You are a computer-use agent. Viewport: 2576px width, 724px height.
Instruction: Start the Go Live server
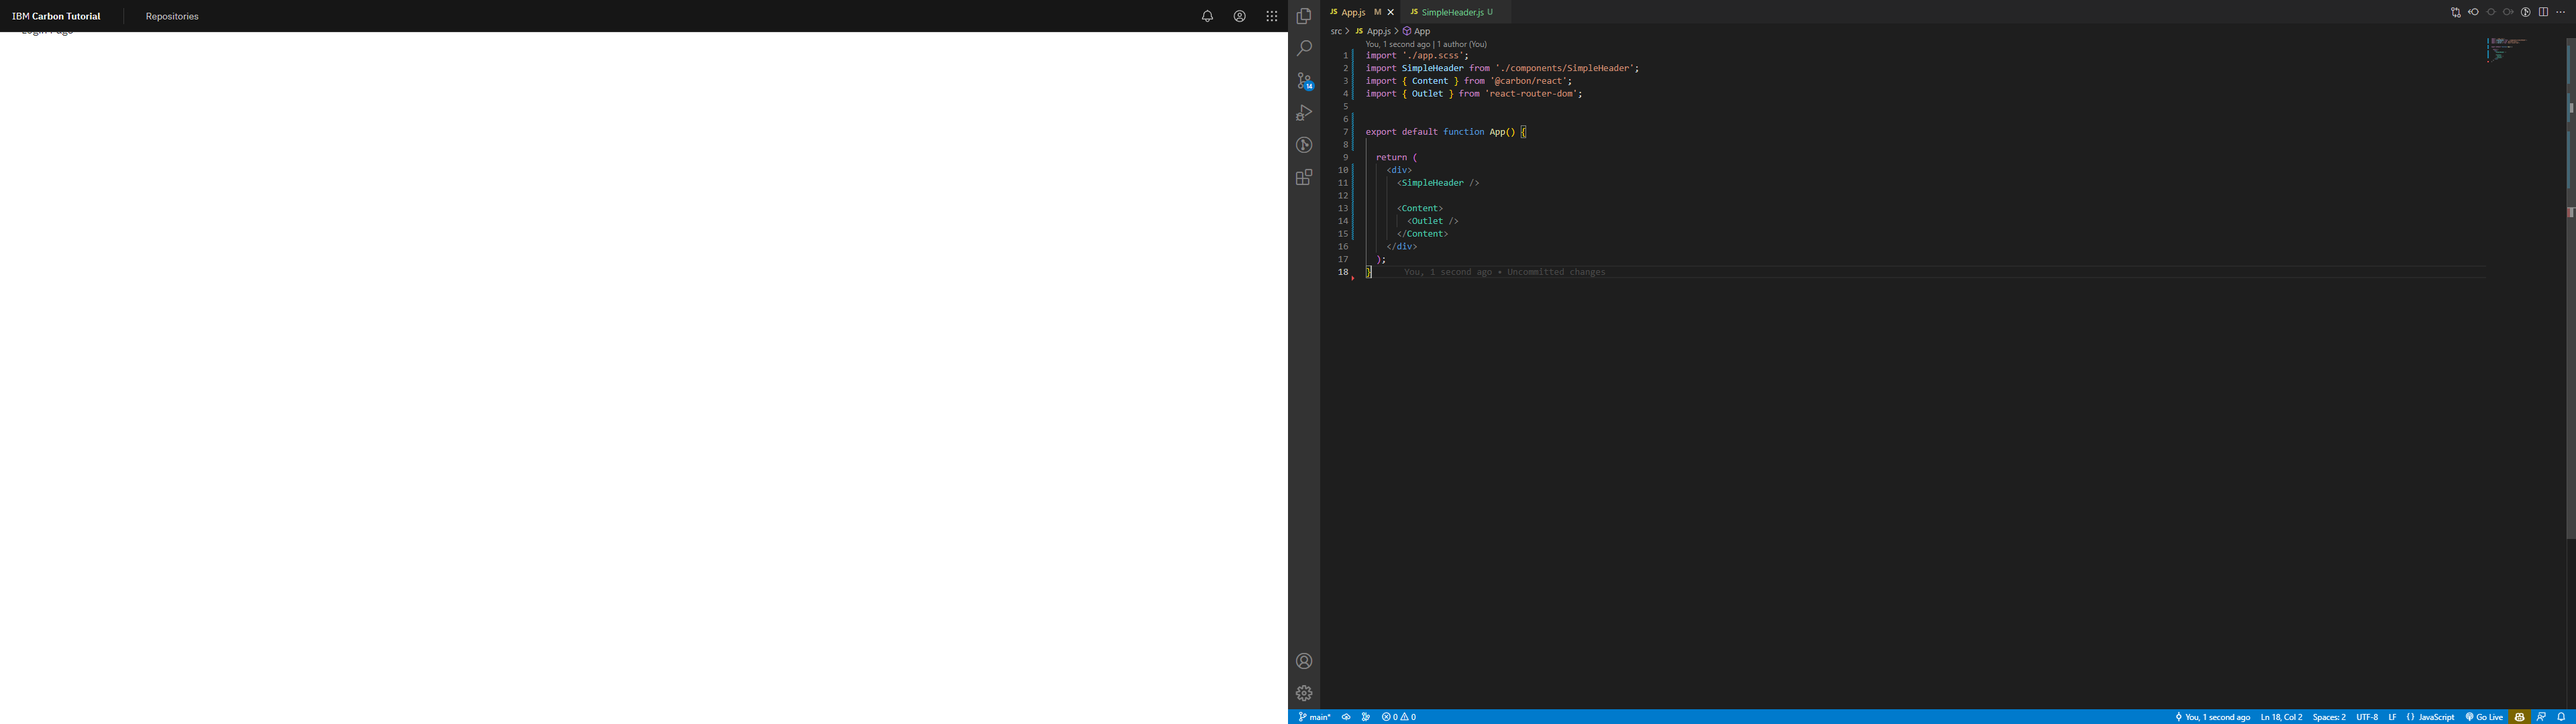coord(2486,717)
